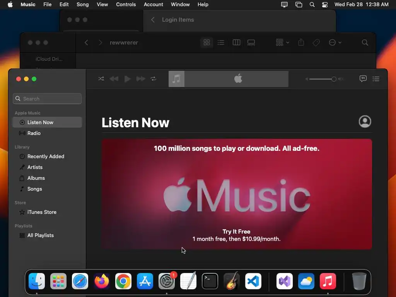Click the account profile icon
This screenshot has width=396, height=297.
365,122
